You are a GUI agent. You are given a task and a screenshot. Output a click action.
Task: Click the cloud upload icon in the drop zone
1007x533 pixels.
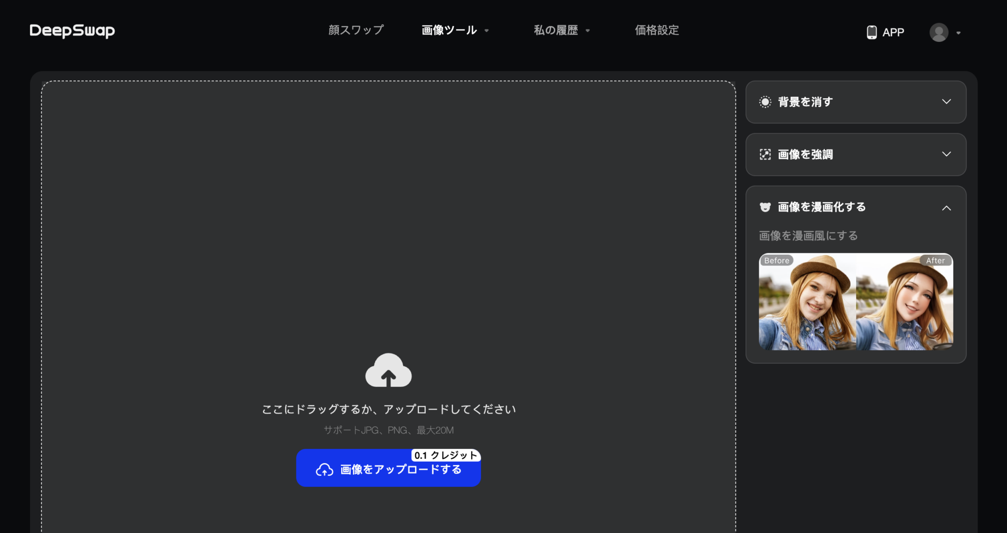tap(388, 371)
